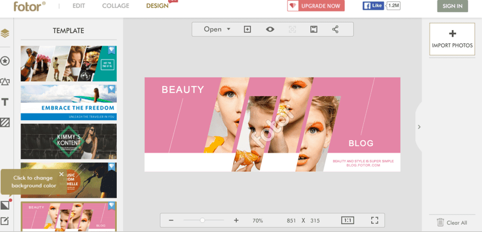Viewport: 482px width, 232px height.
Task: Click the zoom slider handle
Action: 202,220
